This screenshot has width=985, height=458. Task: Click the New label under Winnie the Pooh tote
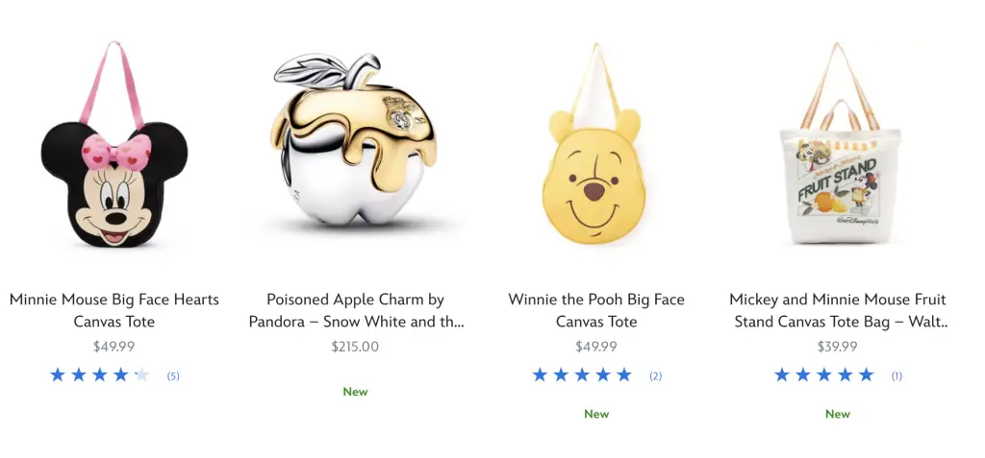596,414
